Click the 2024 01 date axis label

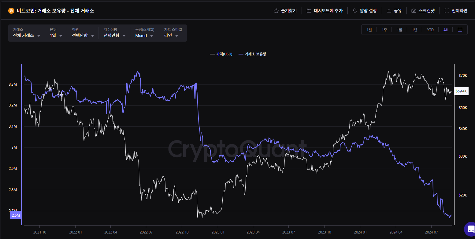(x=360, y=232)
